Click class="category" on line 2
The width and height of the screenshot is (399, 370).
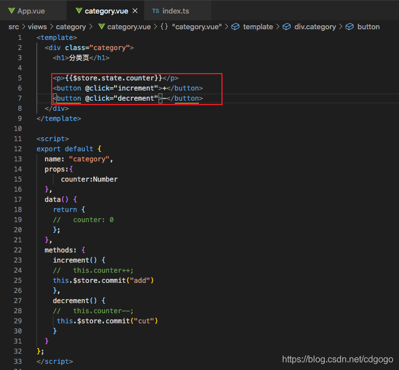click(x=97, y=48)
